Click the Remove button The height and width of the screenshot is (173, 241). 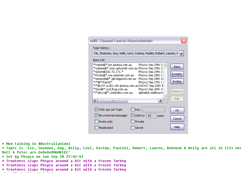pyautogui.click(x=177, y=91)
